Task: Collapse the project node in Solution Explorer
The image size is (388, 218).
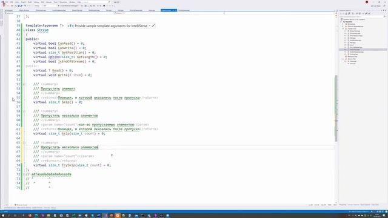Action: [x=341, y=22]
